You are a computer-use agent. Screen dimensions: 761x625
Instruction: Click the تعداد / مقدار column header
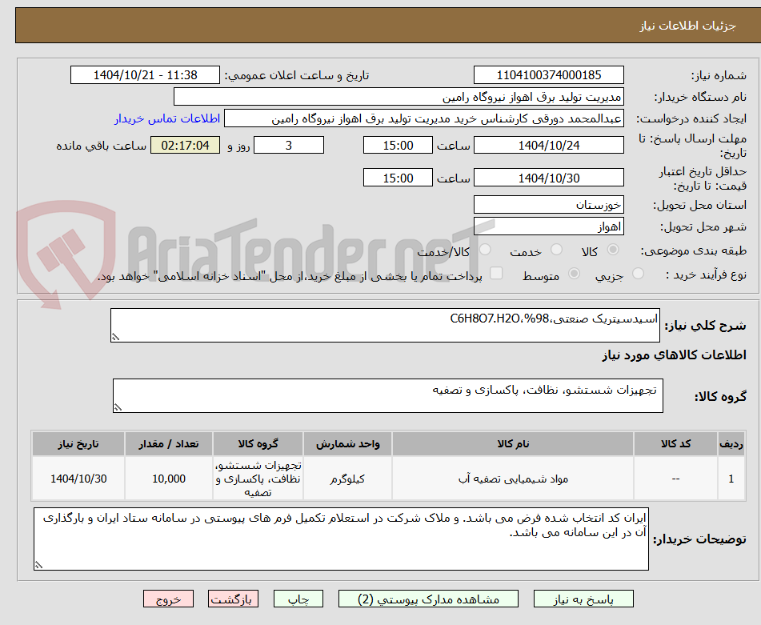click(168, 443)
